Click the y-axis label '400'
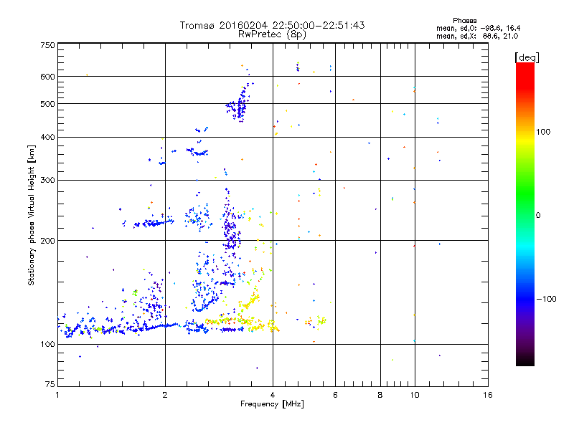 point(47,137)
